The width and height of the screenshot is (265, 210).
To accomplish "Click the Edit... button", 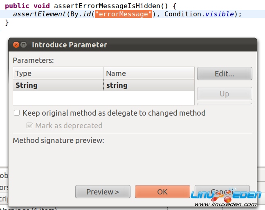I will pos(225,74).
